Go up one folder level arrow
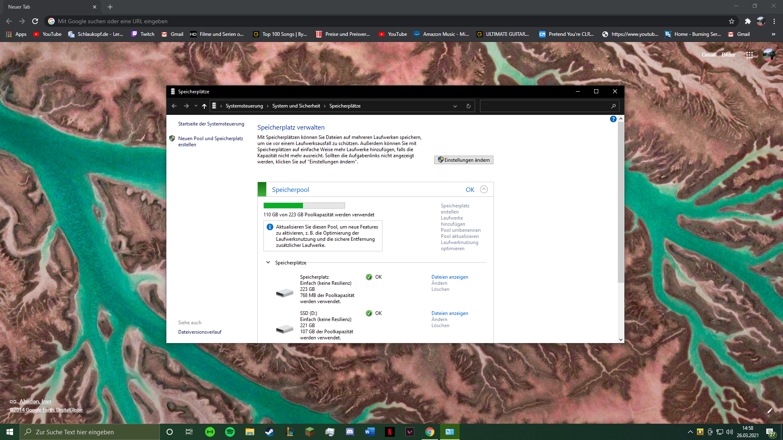Screen dimensions: 783x440 click(204, 106)
